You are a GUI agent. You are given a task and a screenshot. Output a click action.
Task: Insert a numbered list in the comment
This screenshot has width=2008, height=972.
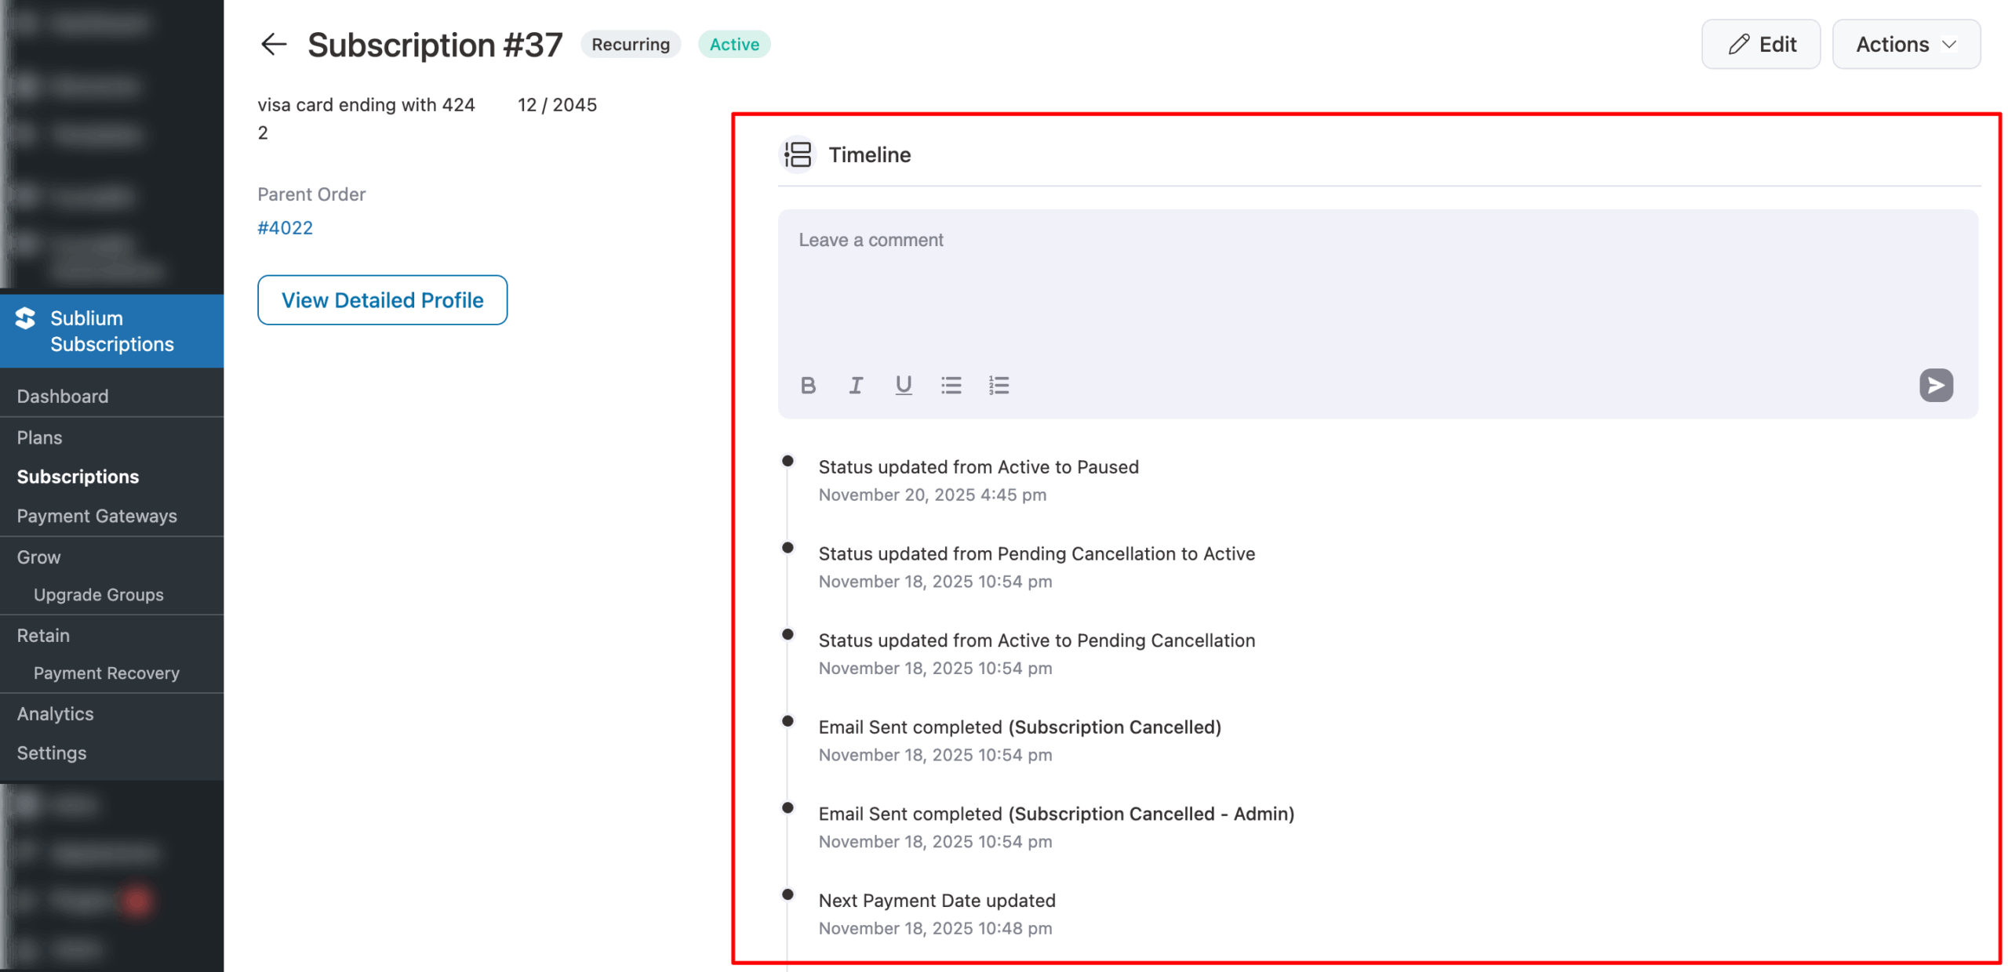coord(999,385)
